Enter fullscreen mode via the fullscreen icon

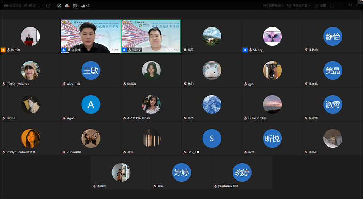tap(333, 5)
